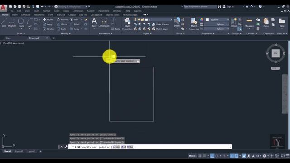Click the Measure tool
This screenshot has height=163, width=290.
(x=249, y=23)
